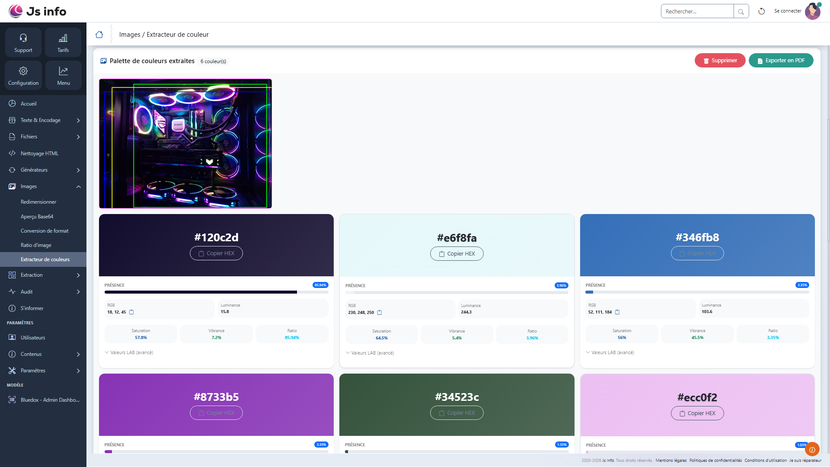Expand the Extraction submenu
Screen dimensions: 830x467
(78, 275)
